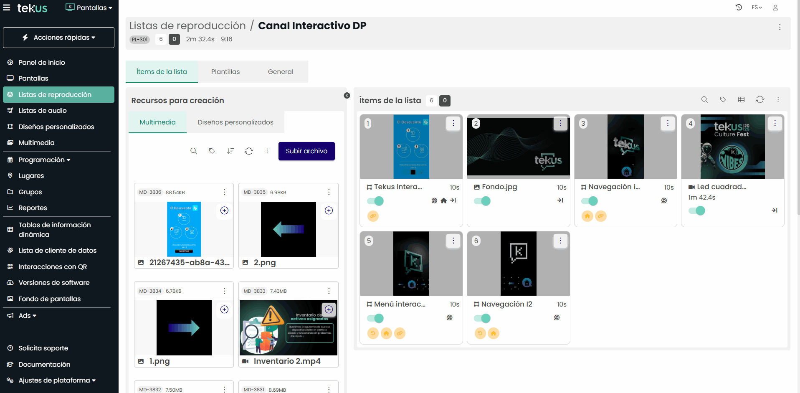Image resolution: width=800 pixels, height=393 pixels.
Task: Expand the Acciones rápidas dropdown
Action: (x=58, y=38)
